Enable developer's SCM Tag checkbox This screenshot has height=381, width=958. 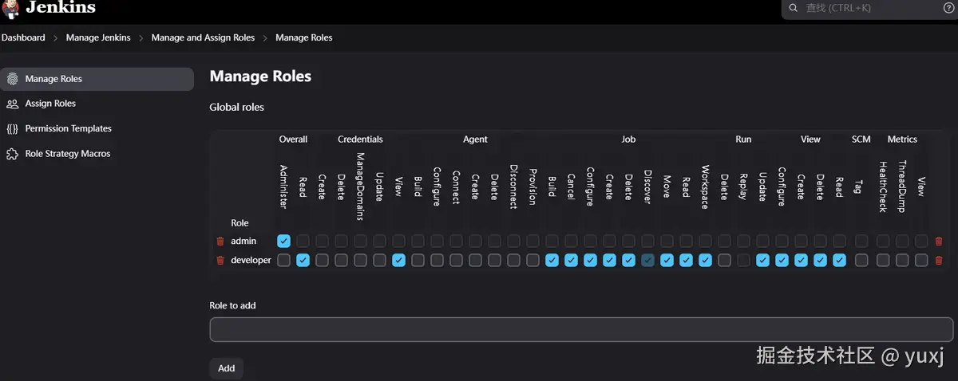[x=861, y=260]
